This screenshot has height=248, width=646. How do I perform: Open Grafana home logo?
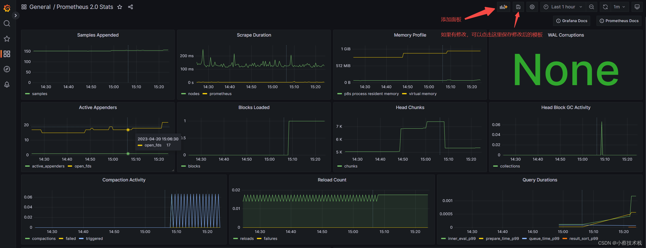7,8
